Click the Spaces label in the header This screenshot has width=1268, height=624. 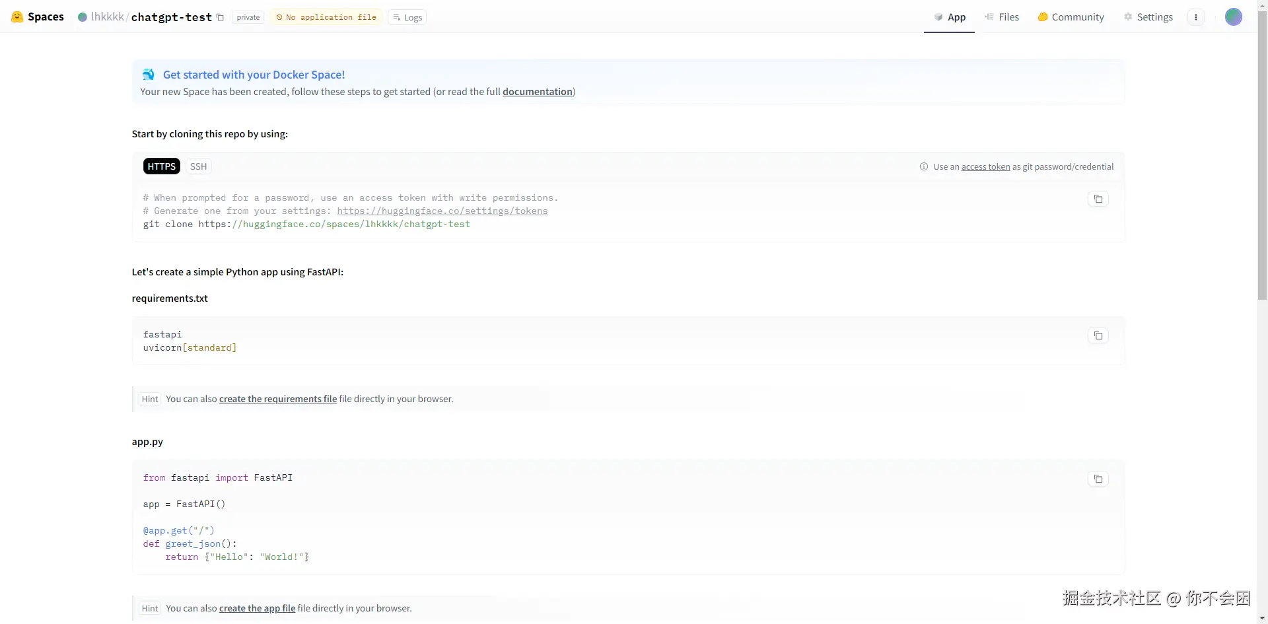[x=46, y=17]
